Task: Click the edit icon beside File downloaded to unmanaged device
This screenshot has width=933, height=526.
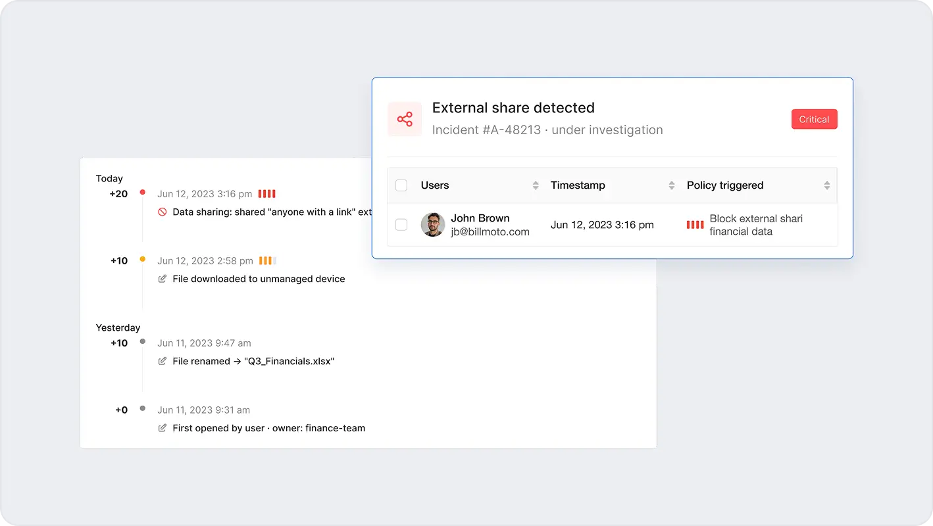Action: 163,279
